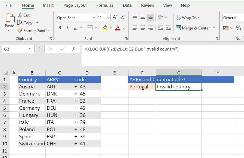
Task: Center text horizontally
Action: pos(143,28)
